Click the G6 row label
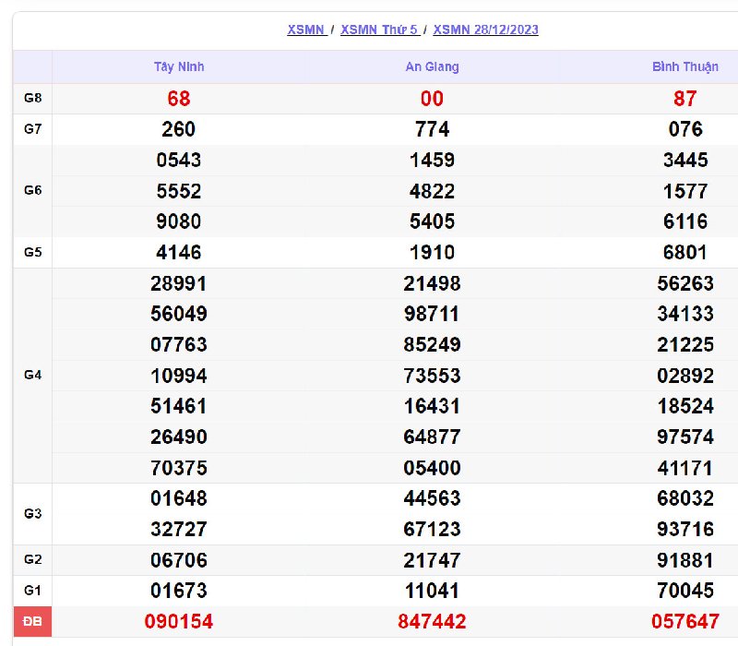The height and width of the screenshot is (646, 738). click(32, 191)
